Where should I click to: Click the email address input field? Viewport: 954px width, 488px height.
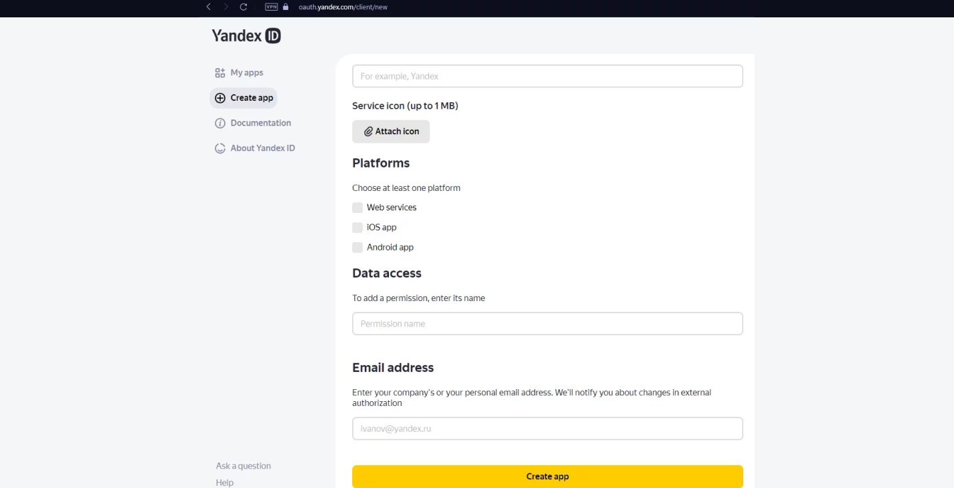pos(547,429)
